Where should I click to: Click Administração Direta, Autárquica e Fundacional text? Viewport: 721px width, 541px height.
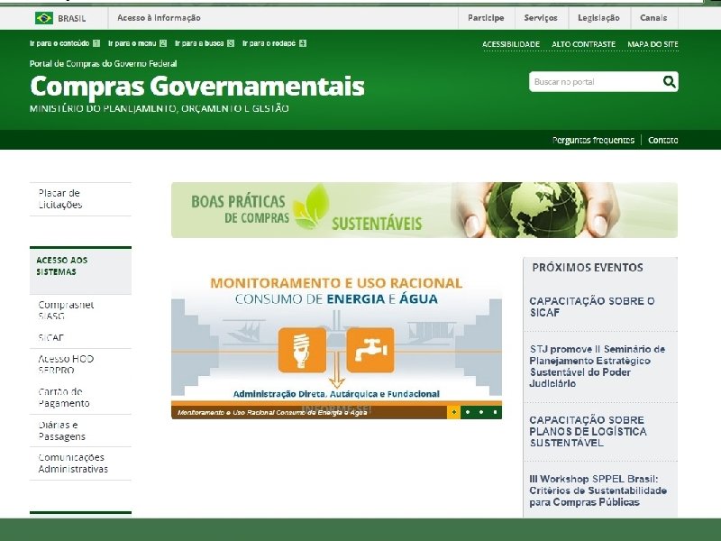(x=336, y=394)
